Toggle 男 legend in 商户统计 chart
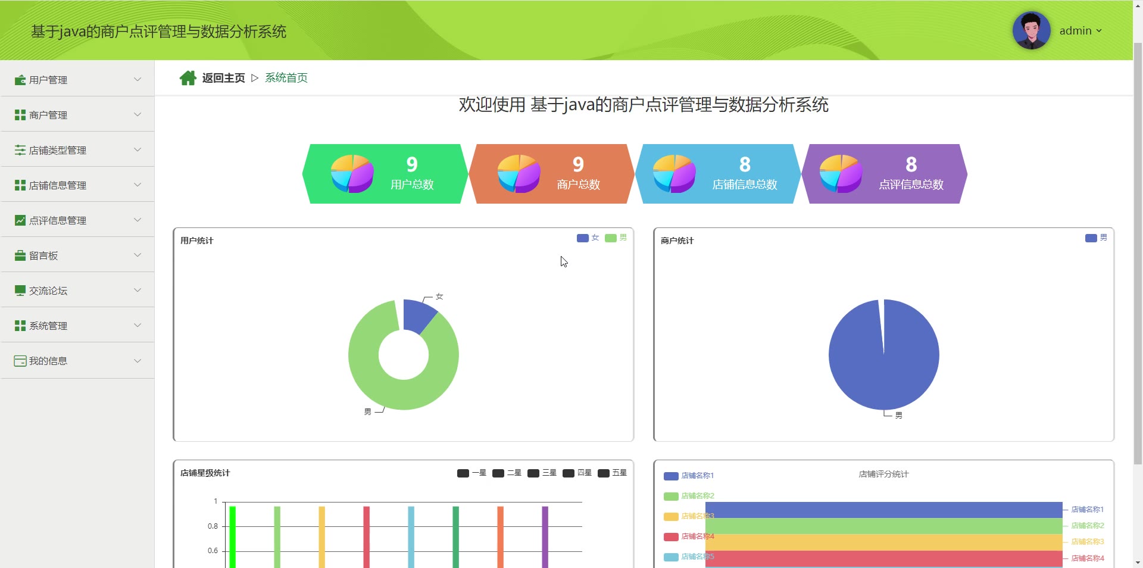 1097,238
